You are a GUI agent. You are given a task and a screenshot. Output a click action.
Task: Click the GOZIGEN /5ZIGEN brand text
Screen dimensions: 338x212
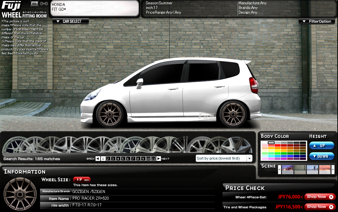click(x=89, y=192)
